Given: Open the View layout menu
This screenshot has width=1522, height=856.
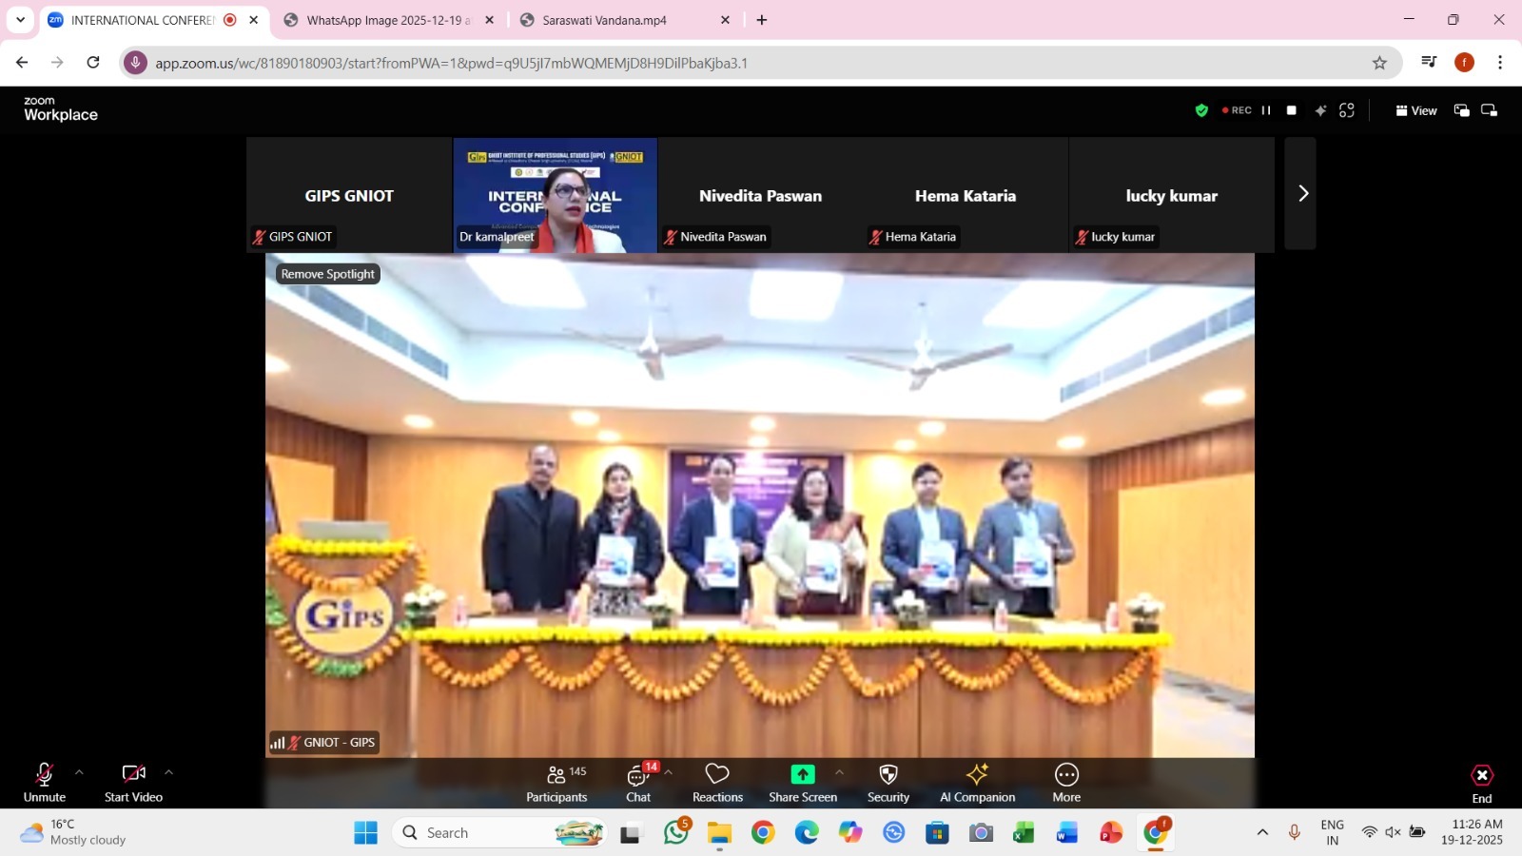Looking at the screenshot, I should [x=1415, y=110].
